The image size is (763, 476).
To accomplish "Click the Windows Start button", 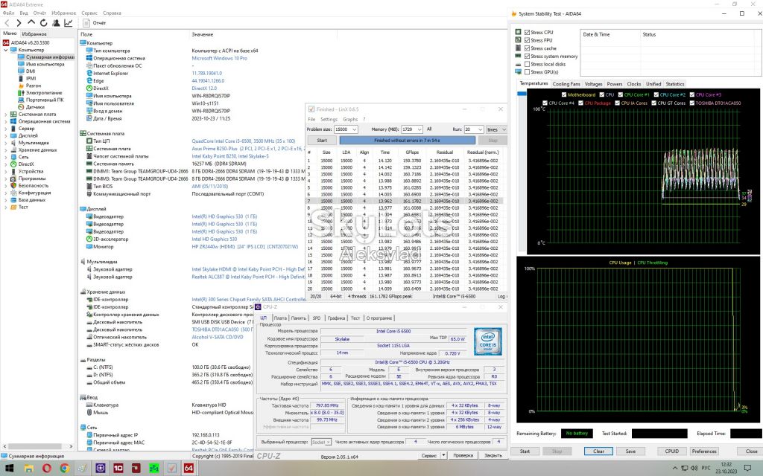I will (9, 469).
